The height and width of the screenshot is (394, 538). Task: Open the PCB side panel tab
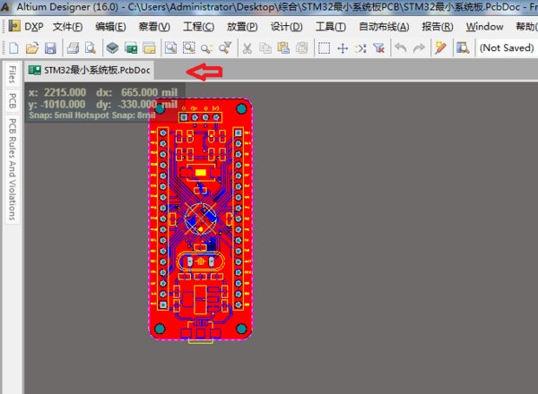[13, 101]
